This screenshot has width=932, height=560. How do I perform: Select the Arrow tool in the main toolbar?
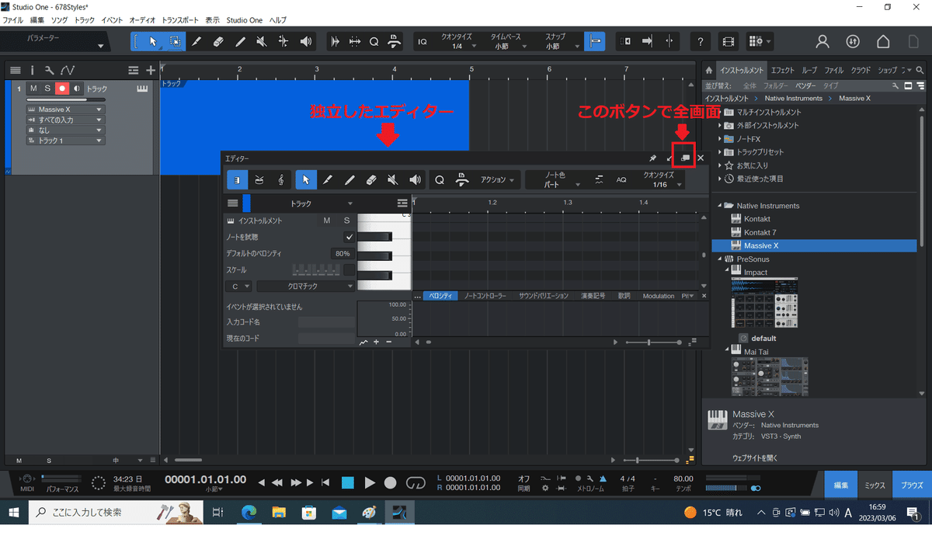153,42
